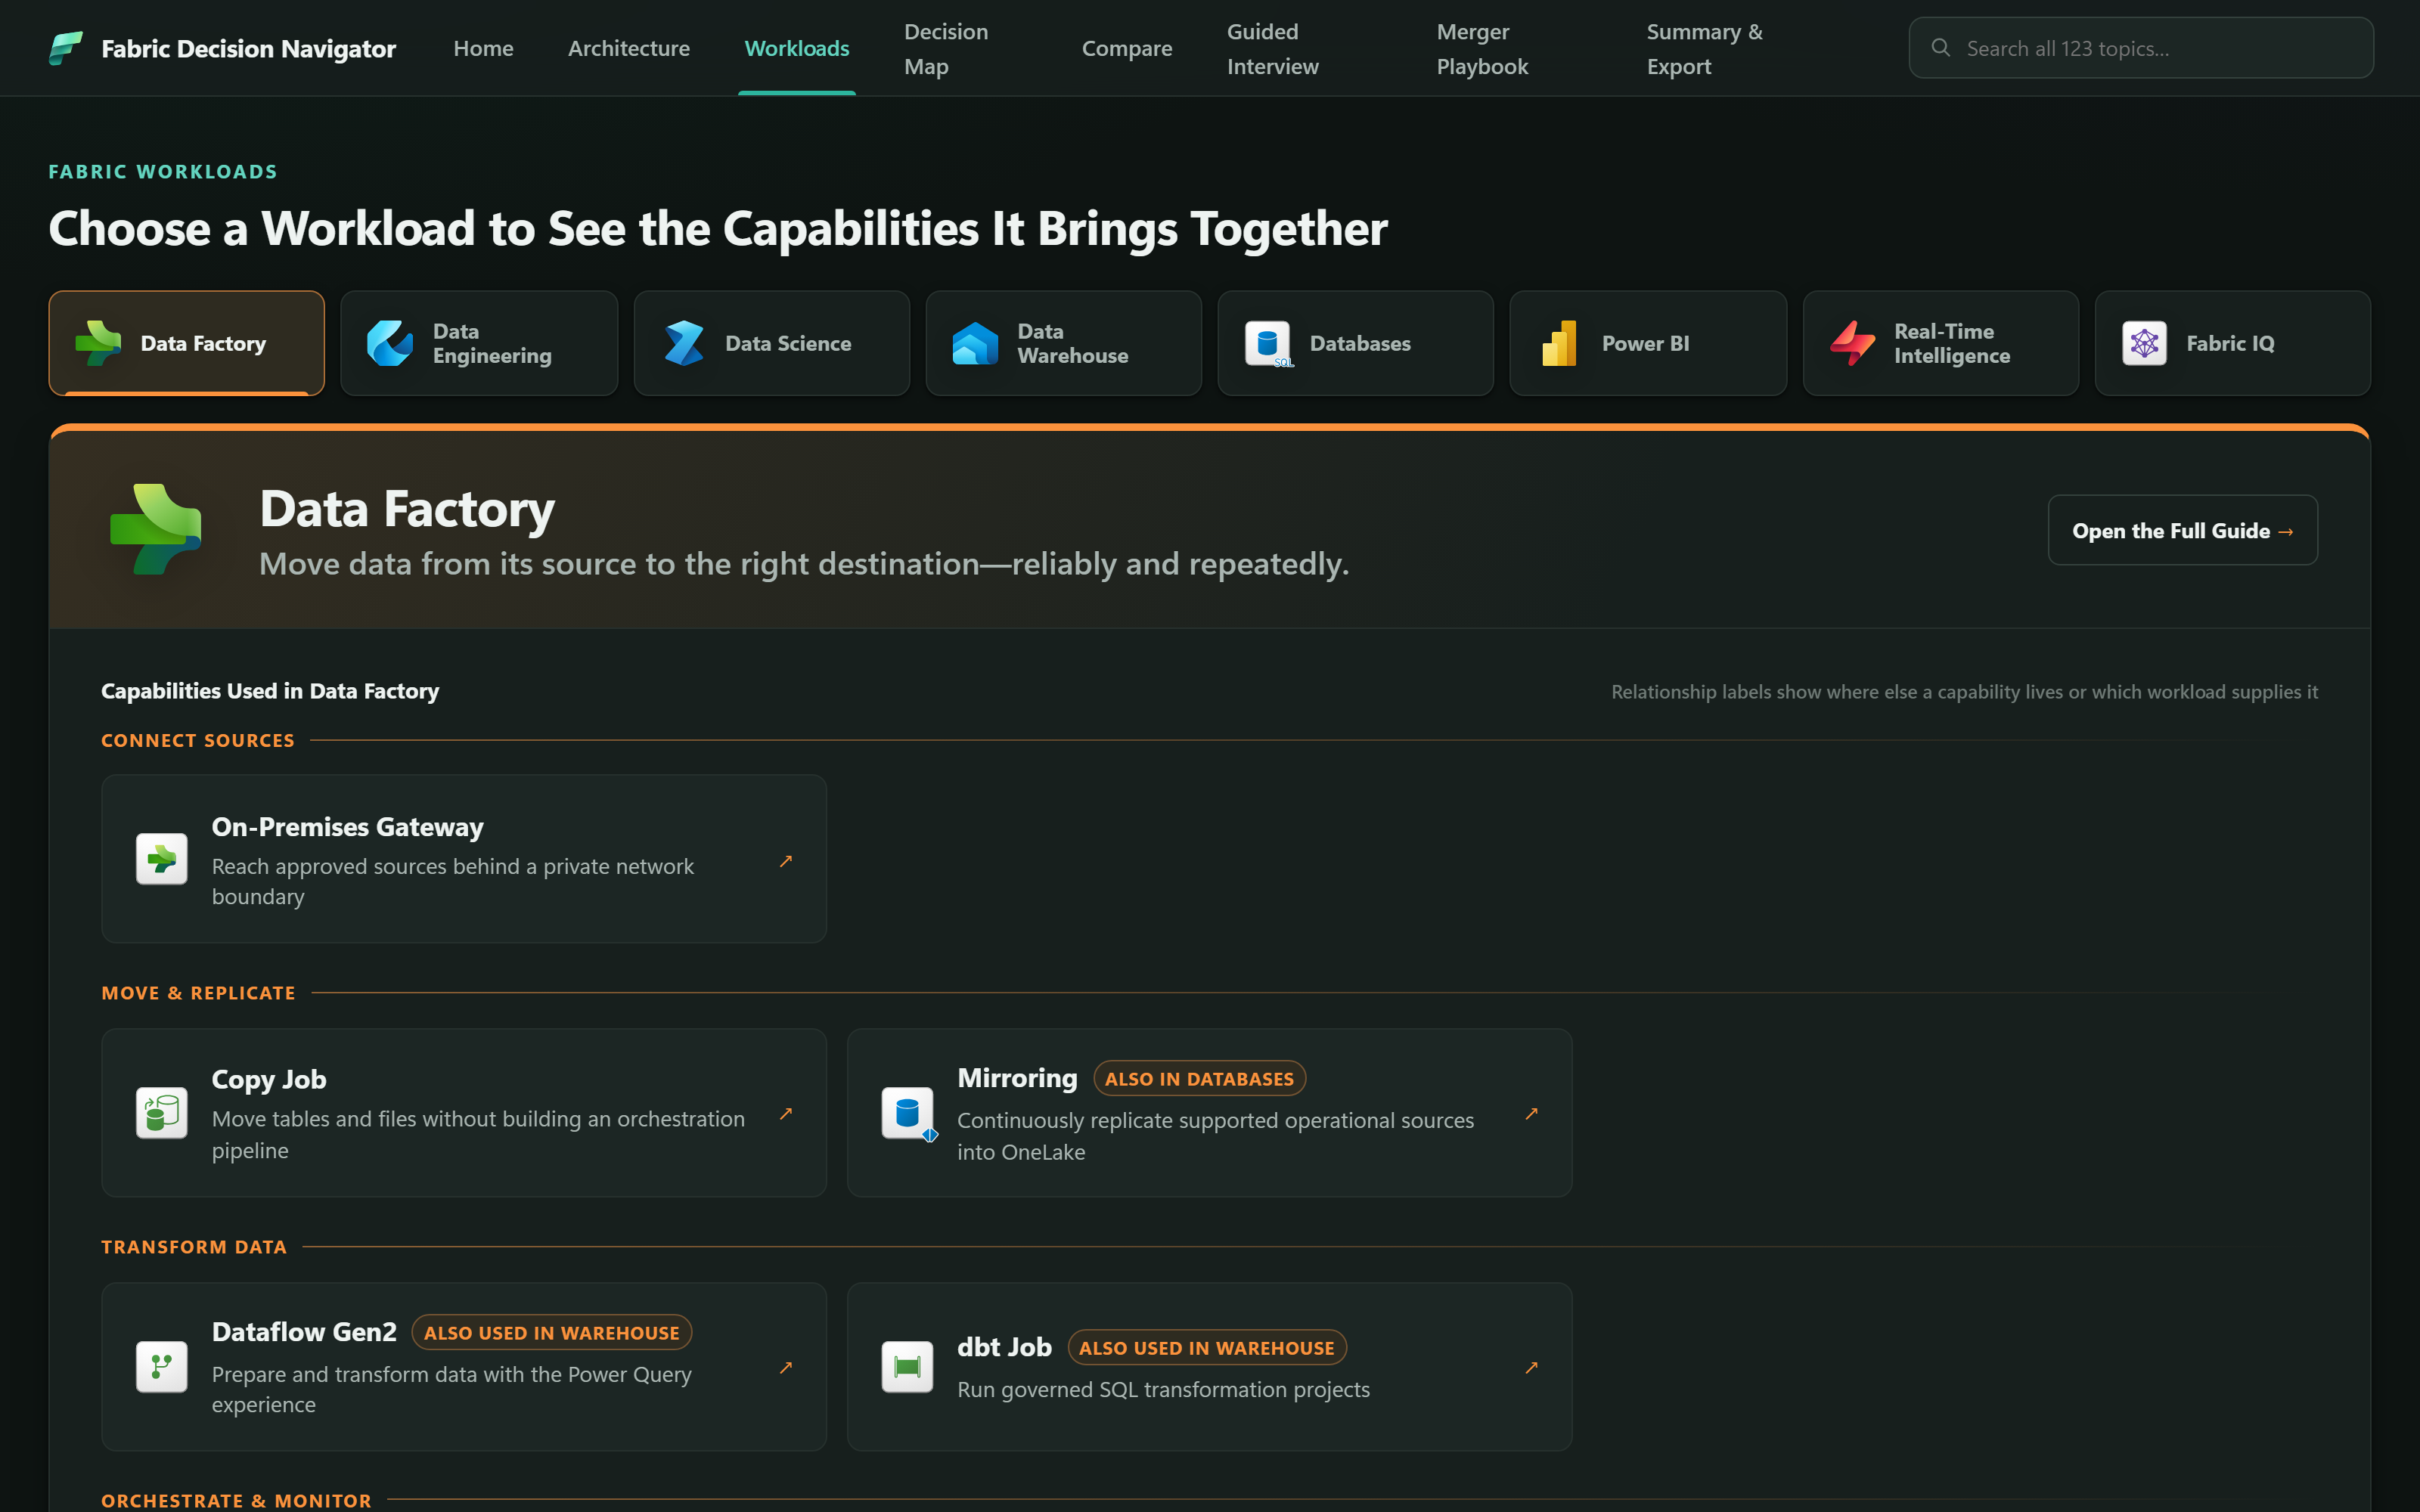
Task: Click the Data Factory tab icon
Action: click(98, 343)
